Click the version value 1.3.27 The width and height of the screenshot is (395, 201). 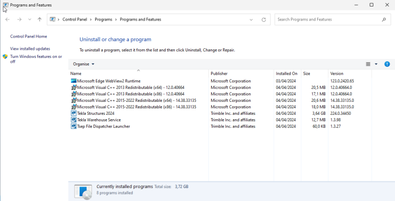coord(335,126)
